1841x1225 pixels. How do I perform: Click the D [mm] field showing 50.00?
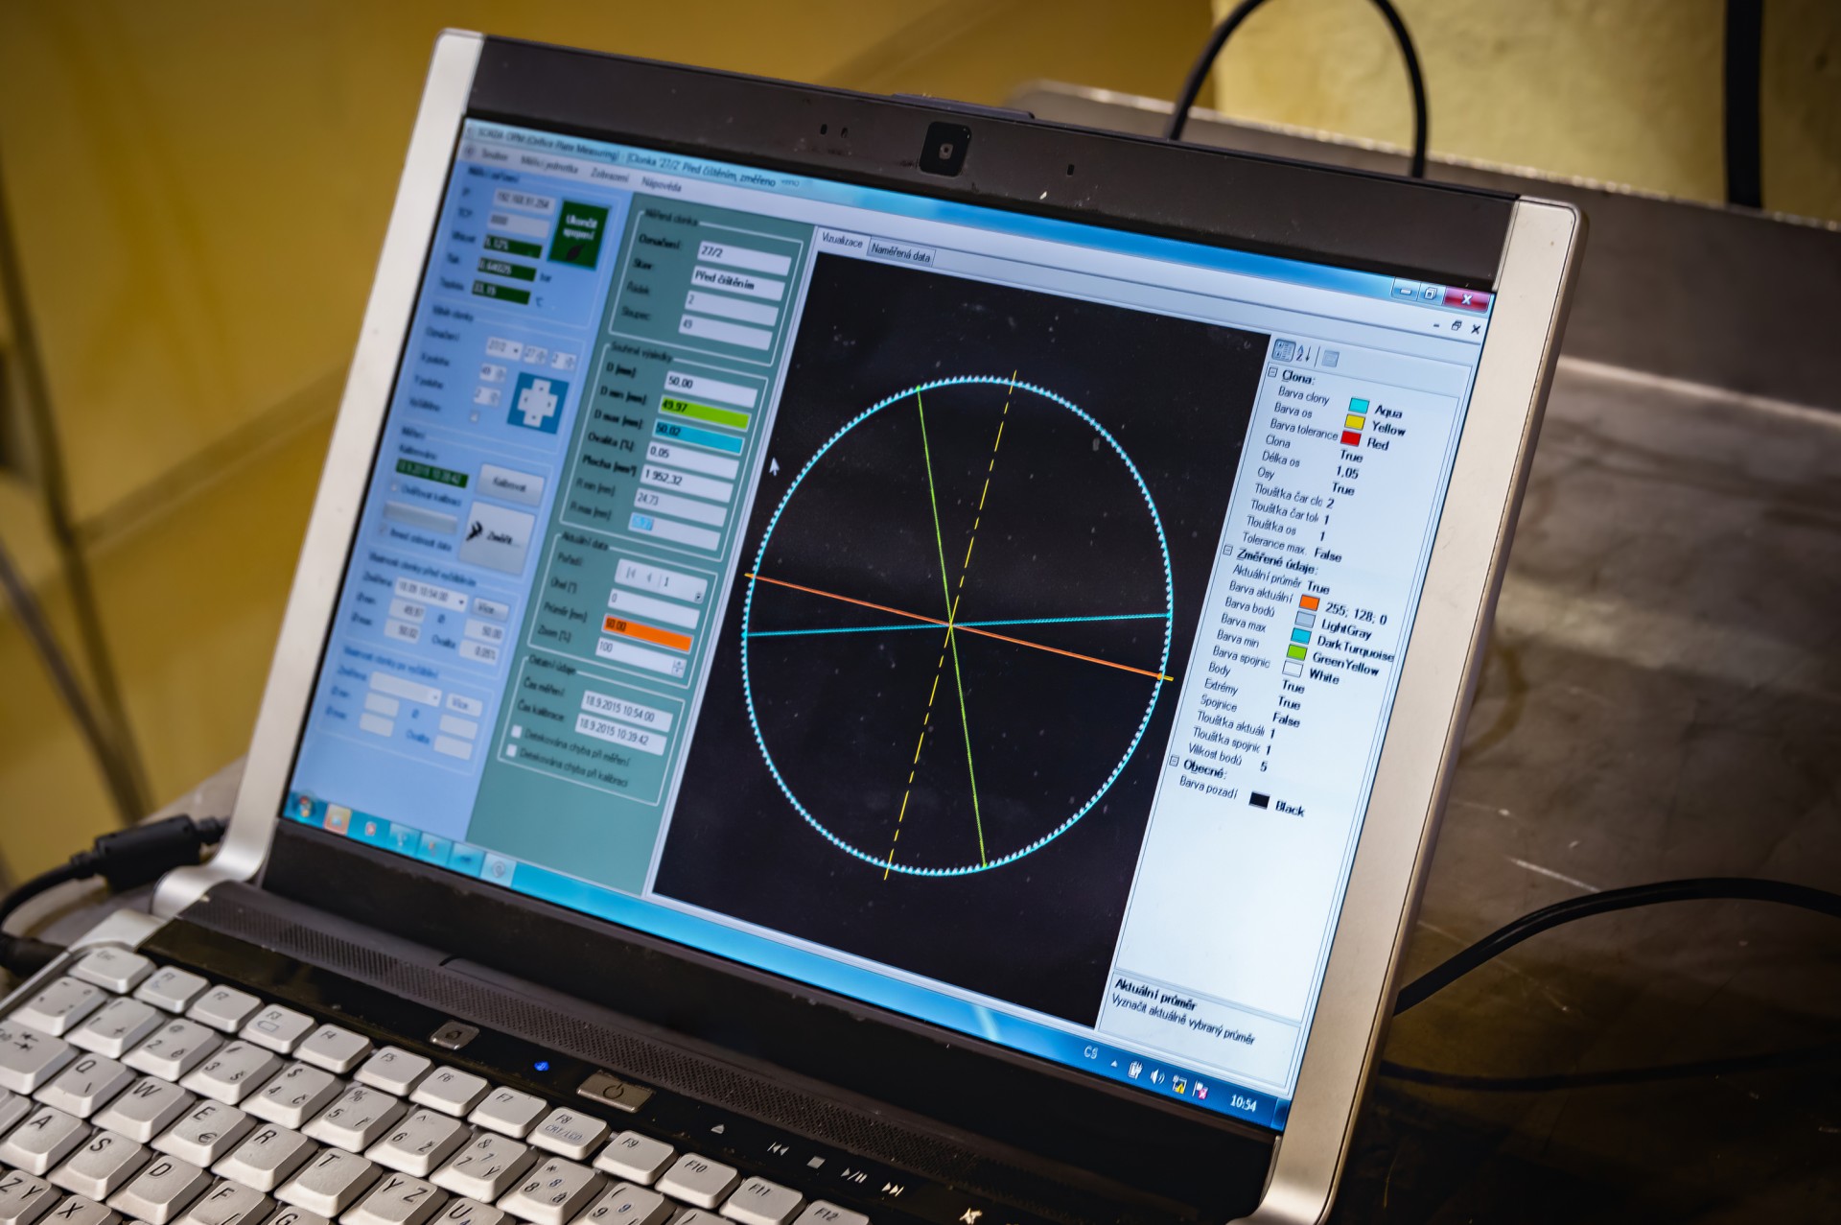(x=711, y=389)
